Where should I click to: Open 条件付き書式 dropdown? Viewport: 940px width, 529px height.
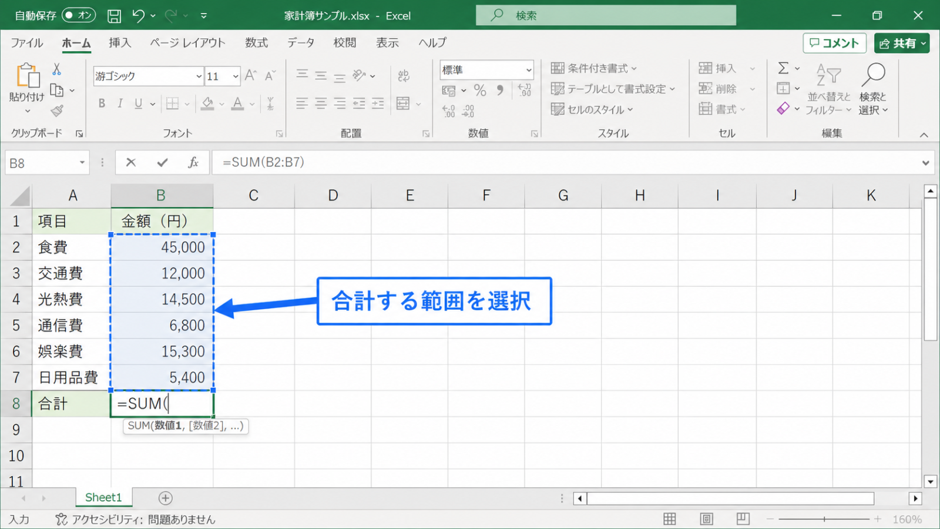coord(593,68)
